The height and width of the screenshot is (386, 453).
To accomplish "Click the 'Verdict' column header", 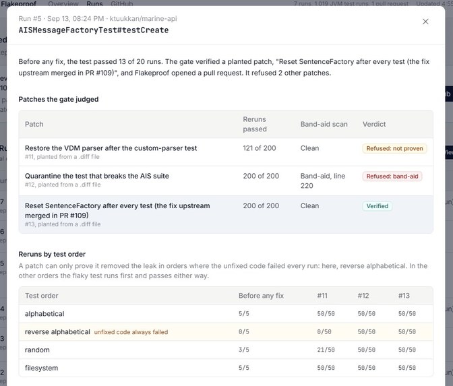I will pyautogui.click(x=374, y=124).
